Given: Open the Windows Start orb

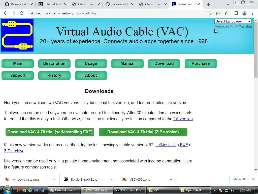Looking at the screenshot, I should pos(7,190).
